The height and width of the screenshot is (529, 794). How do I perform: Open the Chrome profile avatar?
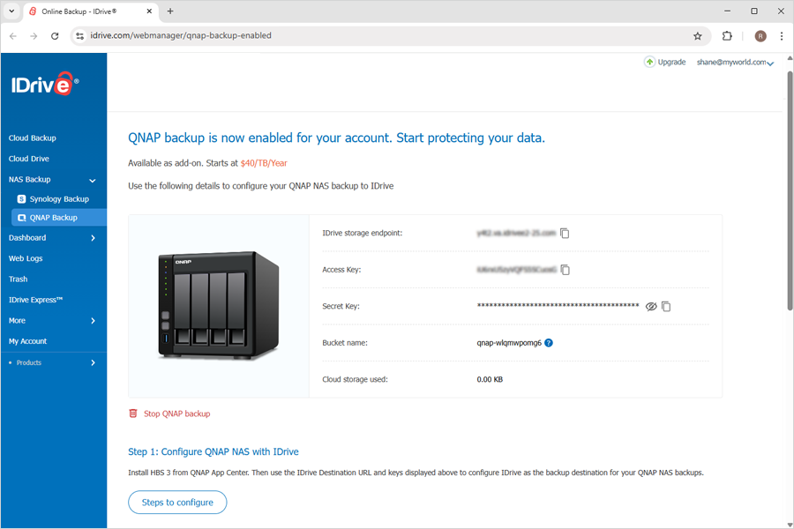(760, 36)
